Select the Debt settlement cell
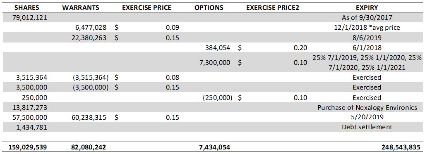 coord(367,127)
